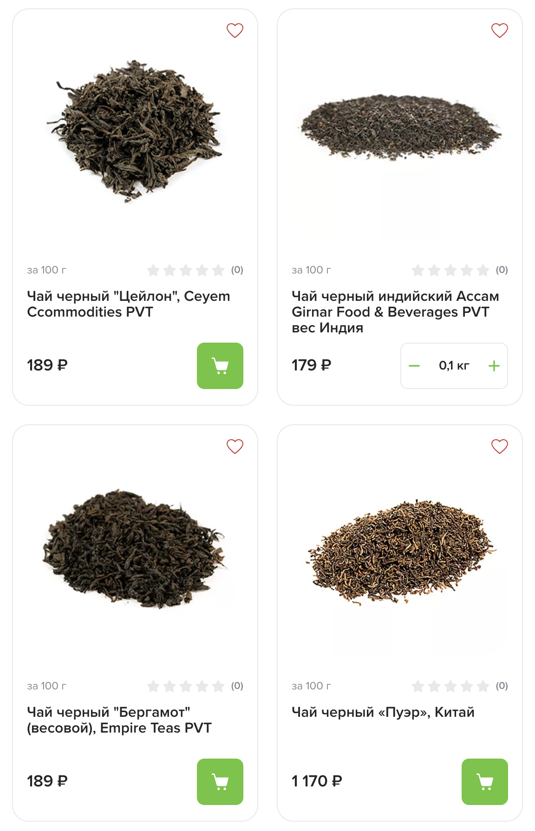Decrease Assam tea quantity with minus
The width and height of the screenshot is (535, 831).
point(414,366)
